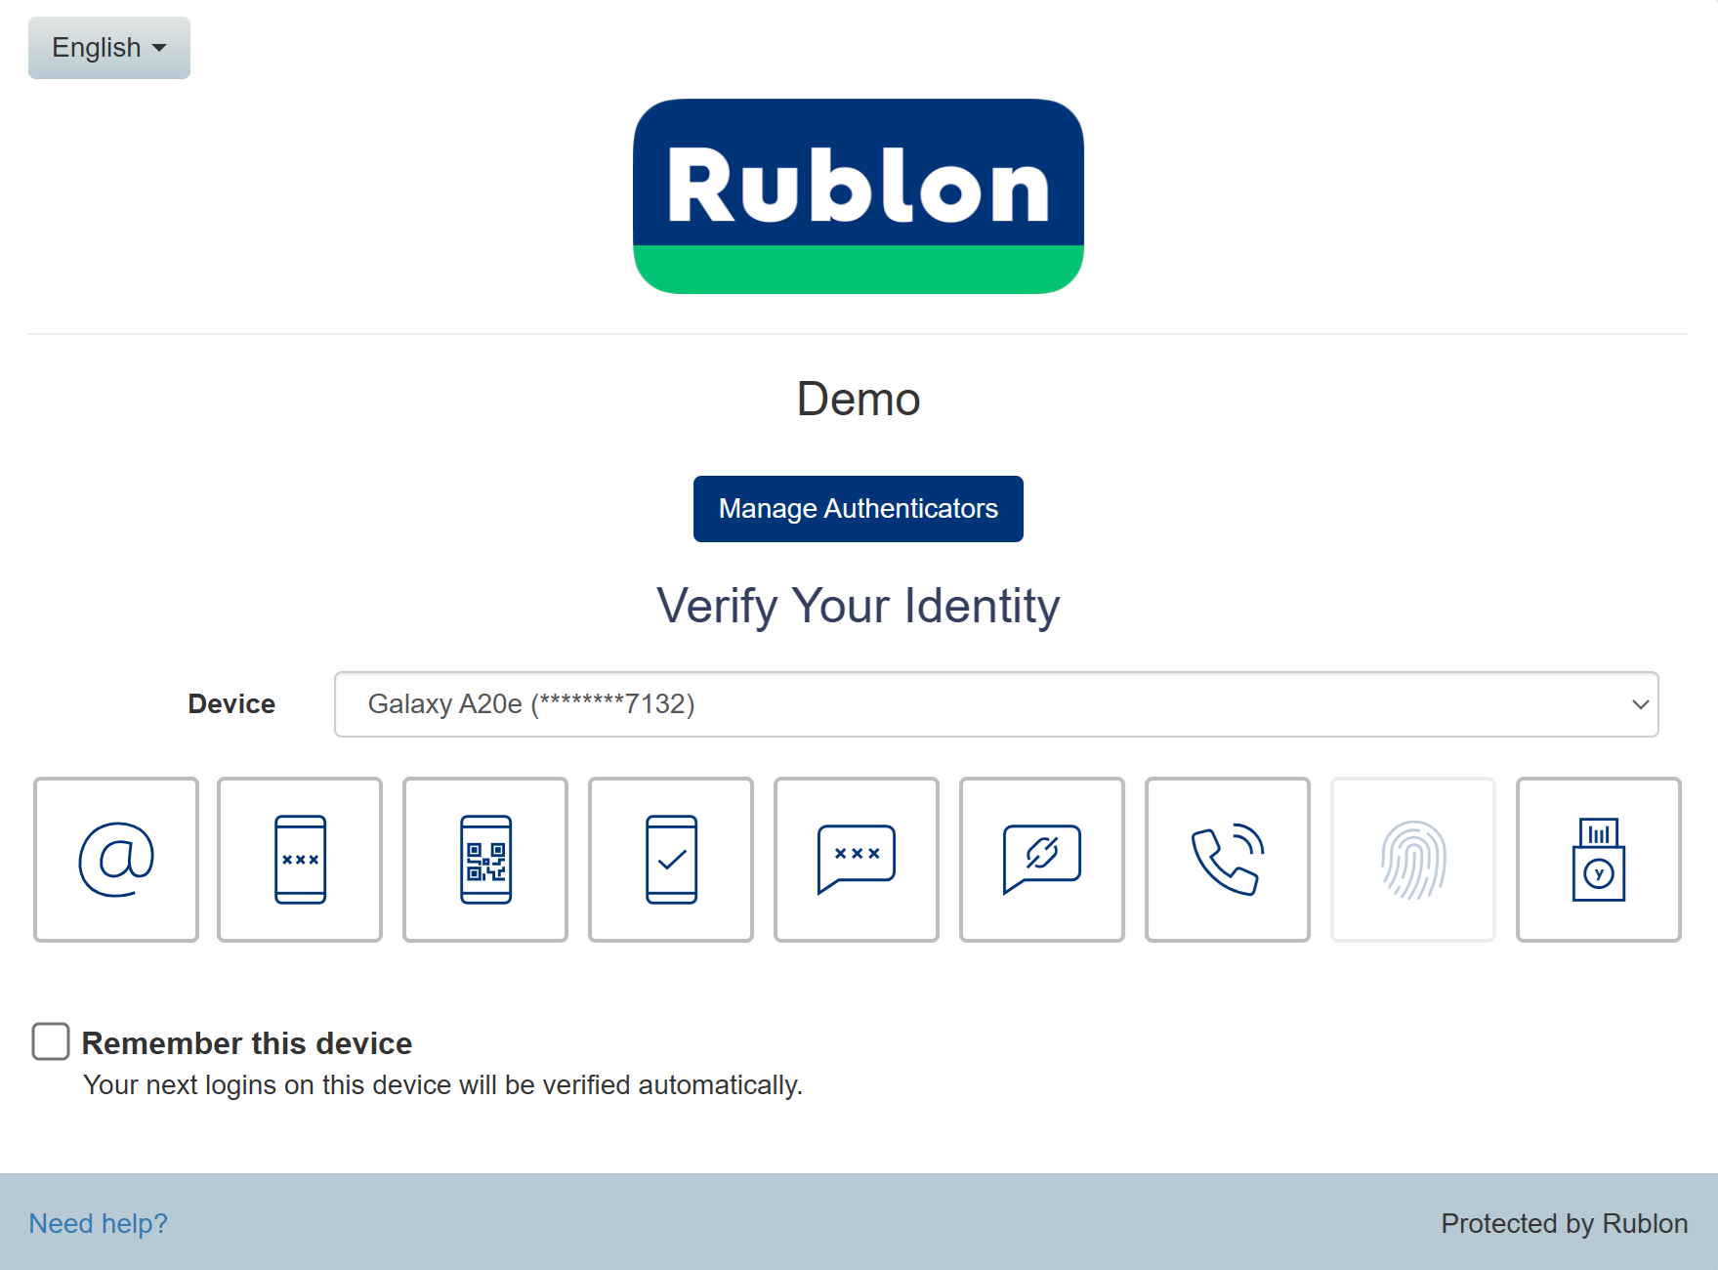Select QR Code authentication method
The width and height of the screenshot is (1718, 1270).
pos(485,860)
